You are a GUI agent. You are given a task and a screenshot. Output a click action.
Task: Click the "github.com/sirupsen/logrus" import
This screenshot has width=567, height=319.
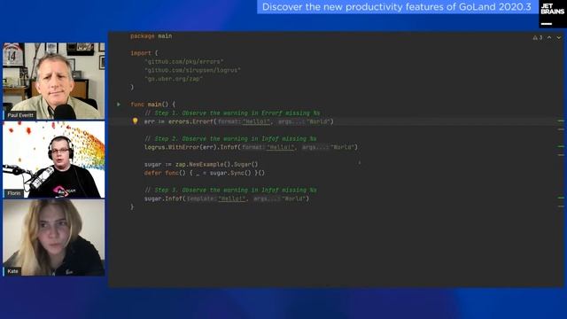pos(192,70)
